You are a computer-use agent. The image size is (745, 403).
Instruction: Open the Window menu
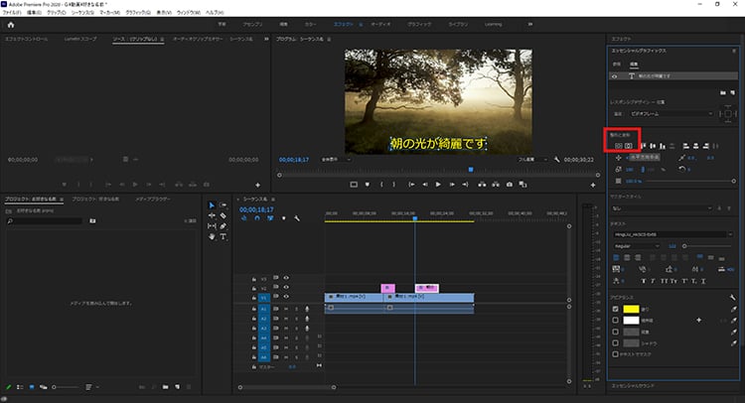click(x=188, y=12)
